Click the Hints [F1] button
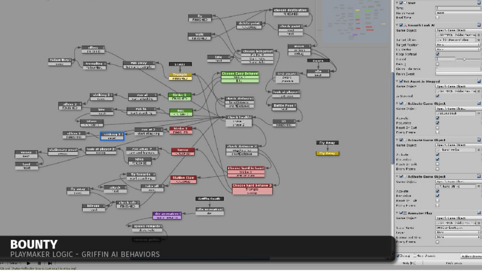 point(409,263)
